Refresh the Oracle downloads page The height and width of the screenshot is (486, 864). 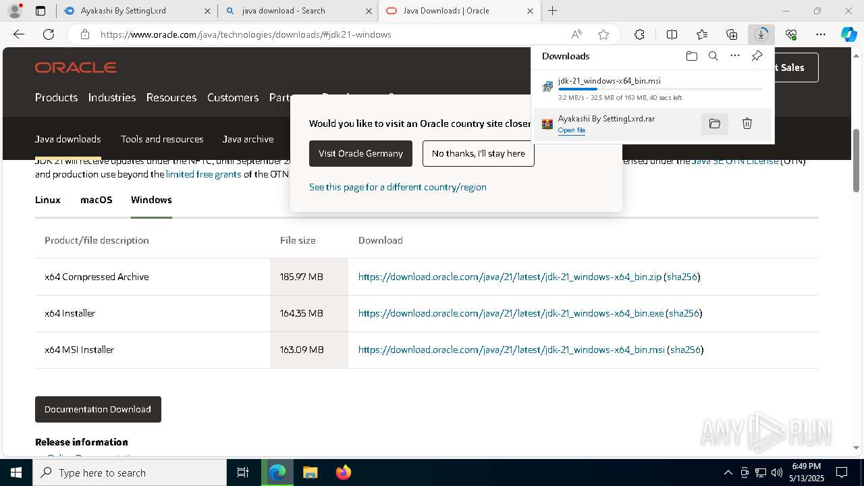pos(49,34)
